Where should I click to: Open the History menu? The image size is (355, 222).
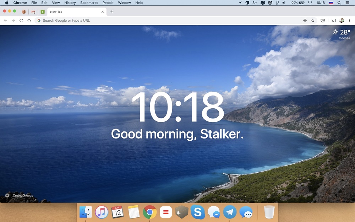tap(70, 3)
